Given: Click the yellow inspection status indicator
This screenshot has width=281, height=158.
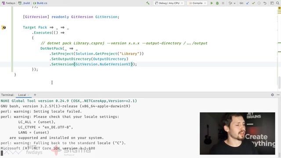Looking at the screenshot, I should coord(279,8).
